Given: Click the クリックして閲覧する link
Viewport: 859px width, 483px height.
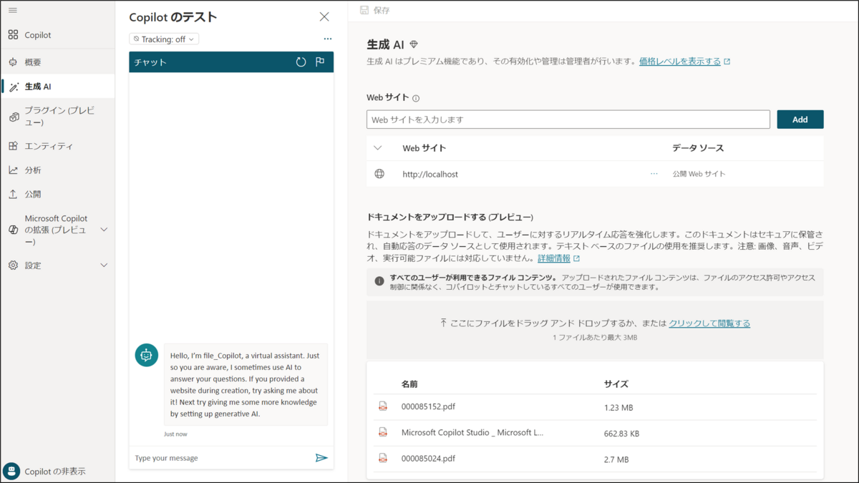Looking at the screenshot, I should pos(709,323).
